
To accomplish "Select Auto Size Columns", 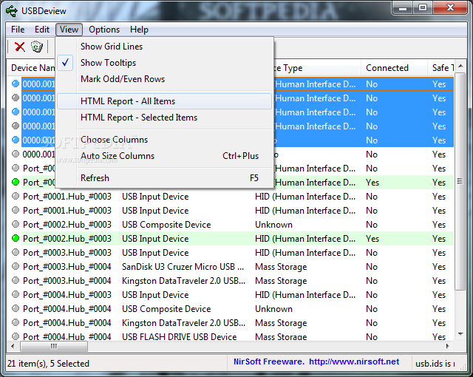I will pyautogui.click(x=165, y=156).
